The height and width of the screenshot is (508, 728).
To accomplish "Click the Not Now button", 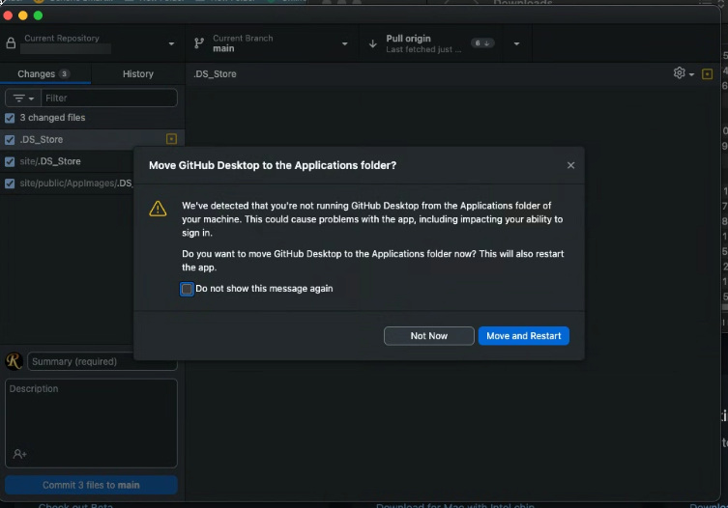I will 429,336.
